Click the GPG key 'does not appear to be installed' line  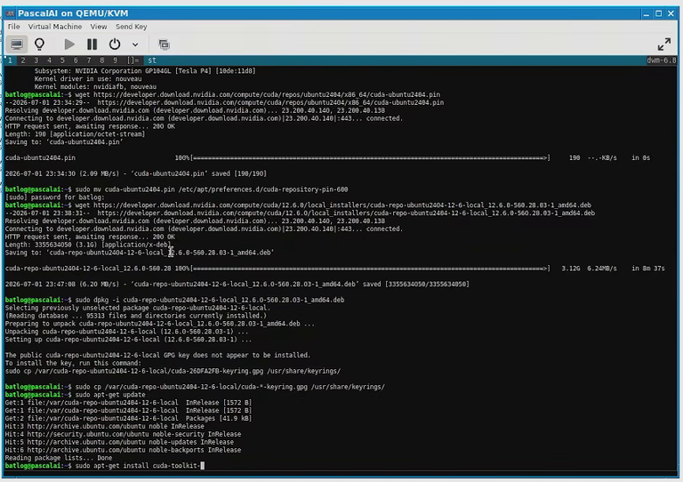pyautogui.click(x=157, y=355)
